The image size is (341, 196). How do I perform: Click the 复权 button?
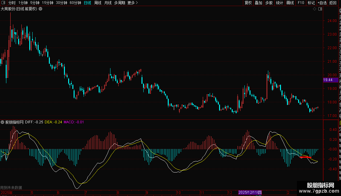(x=248, y=3)
